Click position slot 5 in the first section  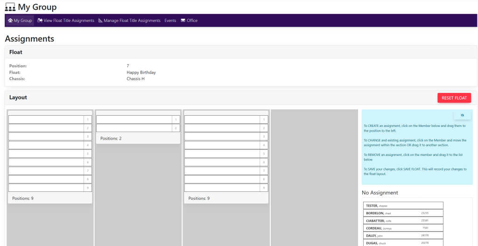(46, 154)
